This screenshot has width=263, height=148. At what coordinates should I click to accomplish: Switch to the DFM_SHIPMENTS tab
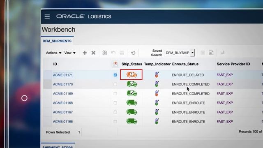point(57,41)
